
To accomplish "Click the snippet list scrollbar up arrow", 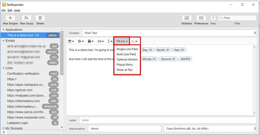I will coord(62,29).
